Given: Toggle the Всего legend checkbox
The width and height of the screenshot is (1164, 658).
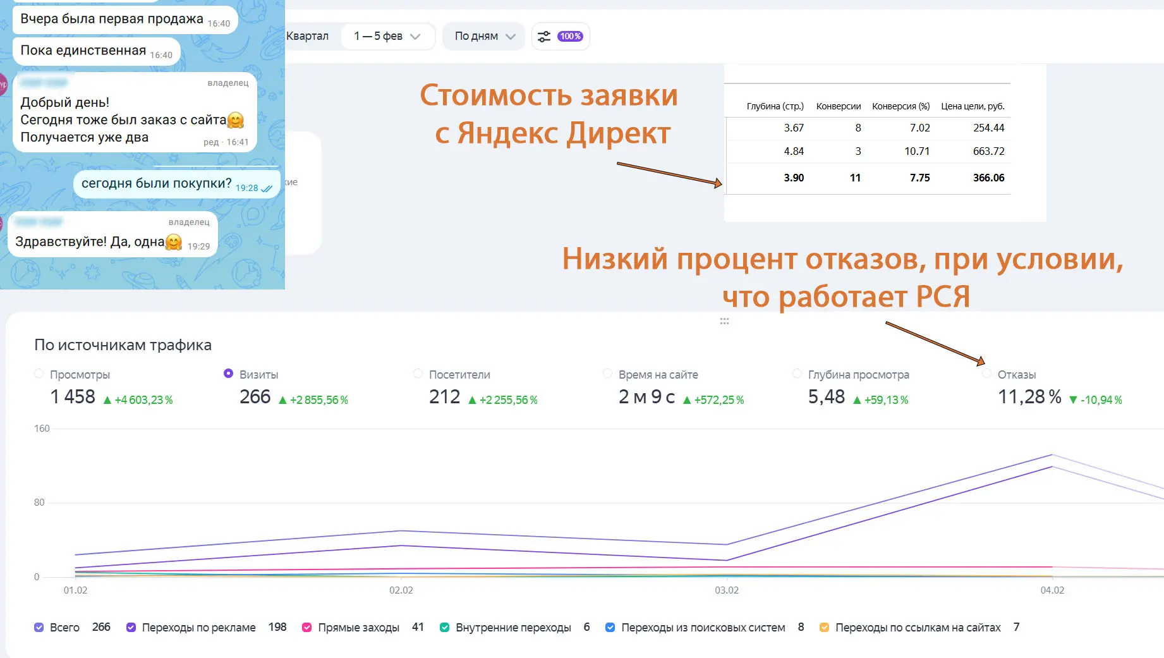Looking at the screenshot, I should (39, 628).
